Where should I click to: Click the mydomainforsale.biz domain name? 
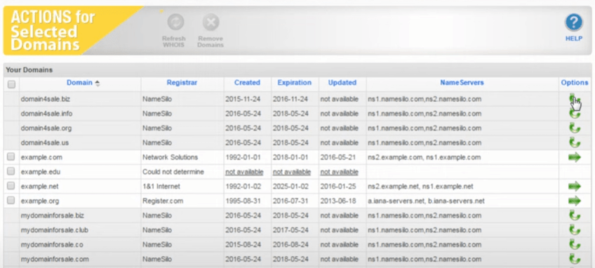point(53,215)
